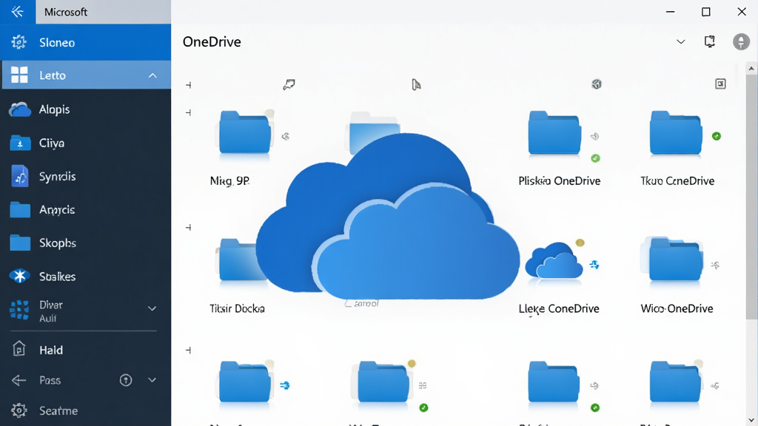Image resolution: width=758 pixels, height=426 pixels.
Task: Click the vertical scrollbar thumb
Action: (x=751, y=197)
